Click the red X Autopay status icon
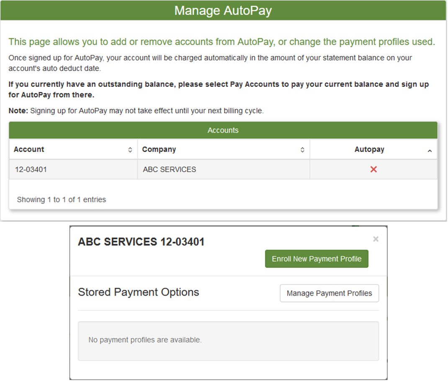 373,169
